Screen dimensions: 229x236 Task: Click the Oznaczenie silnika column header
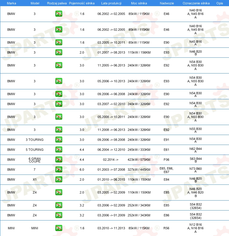coord(196,3)
